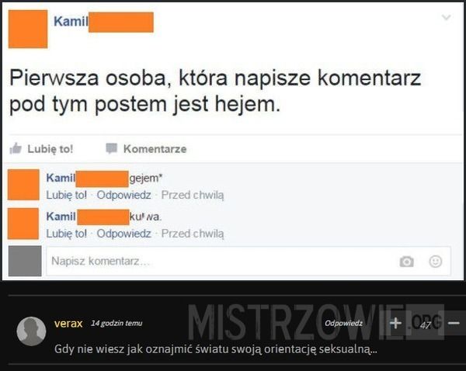This screenshot has width=466, height=371.
Task: Attach a photo via the camera icon
Action: [406, 262]
